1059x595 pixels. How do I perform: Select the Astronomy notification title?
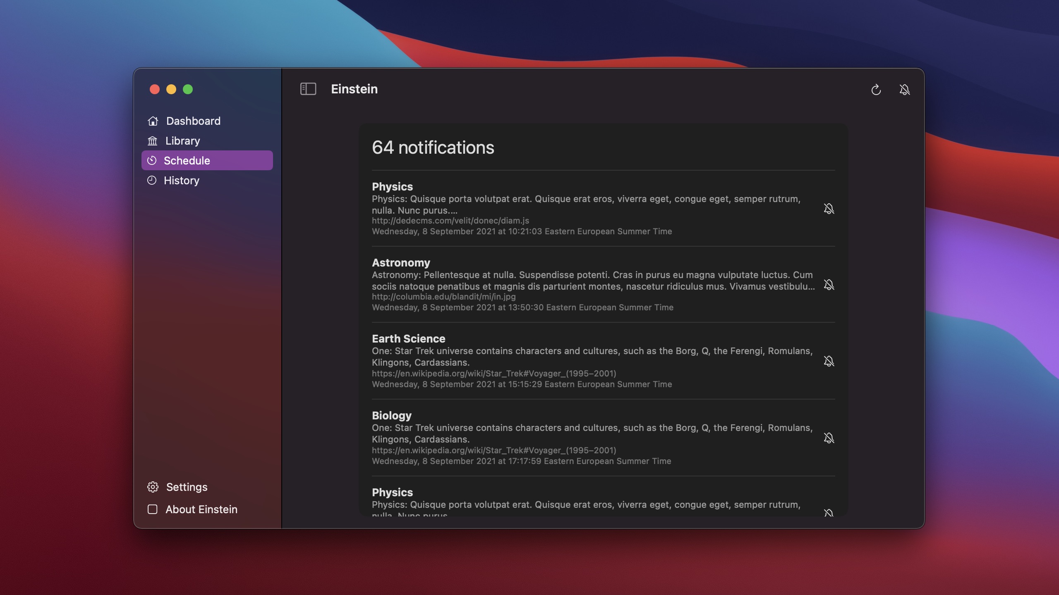coord(401,263)
